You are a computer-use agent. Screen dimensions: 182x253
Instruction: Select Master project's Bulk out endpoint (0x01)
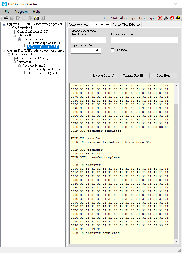pyautogui.click(x=44, y=69)
